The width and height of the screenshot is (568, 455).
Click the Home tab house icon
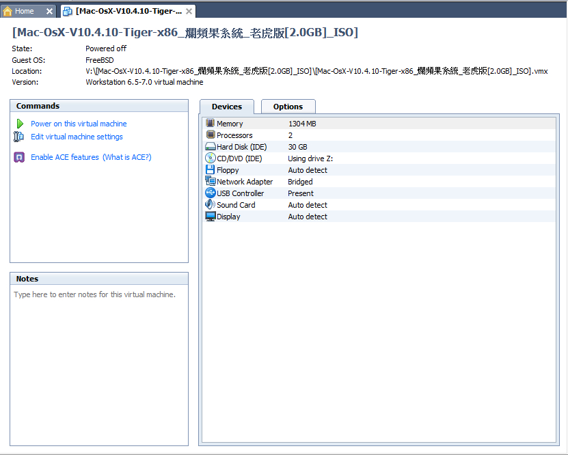pos(8,11)
